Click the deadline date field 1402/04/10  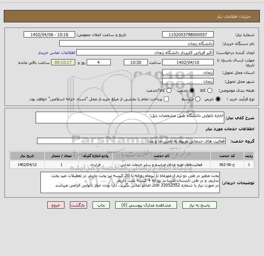click(188, 62)
